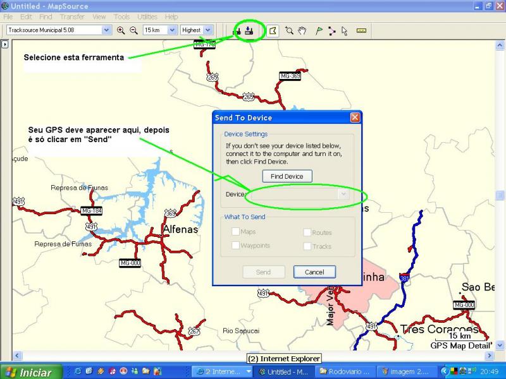Image resolution: width=506 pixels, height=379 pixels.
Task: Click the Zoom In magnifier icon
Action: (121, 30)
